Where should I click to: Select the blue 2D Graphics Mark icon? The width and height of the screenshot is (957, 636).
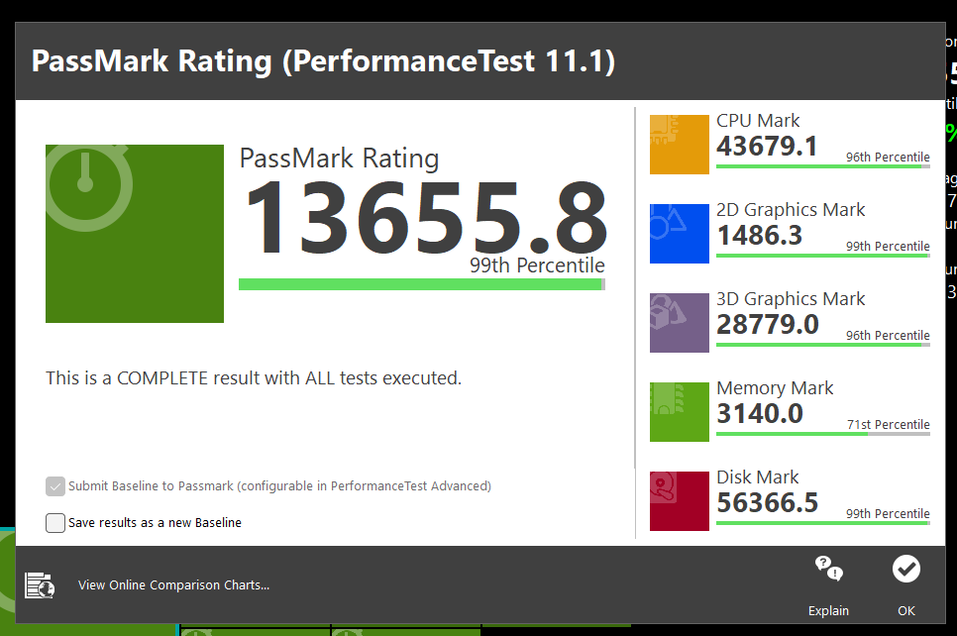[x=680, y=233]
